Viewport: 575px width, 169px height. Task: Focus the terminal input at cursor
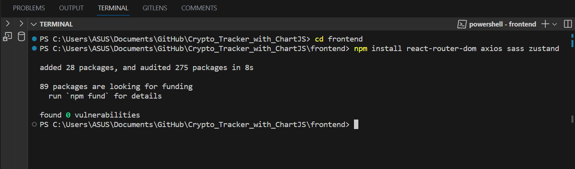[x=356, y=124]
